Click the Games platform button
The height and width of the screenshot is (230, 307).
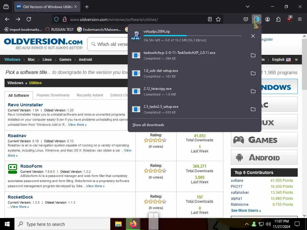click(264, 140)
